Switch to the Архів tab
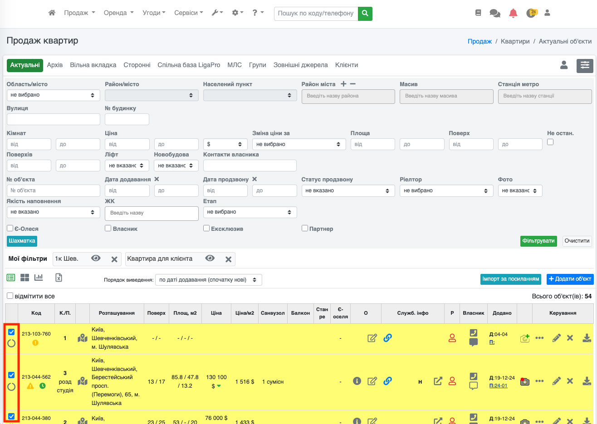Screen dimensions: 597x424 point(55,65)
